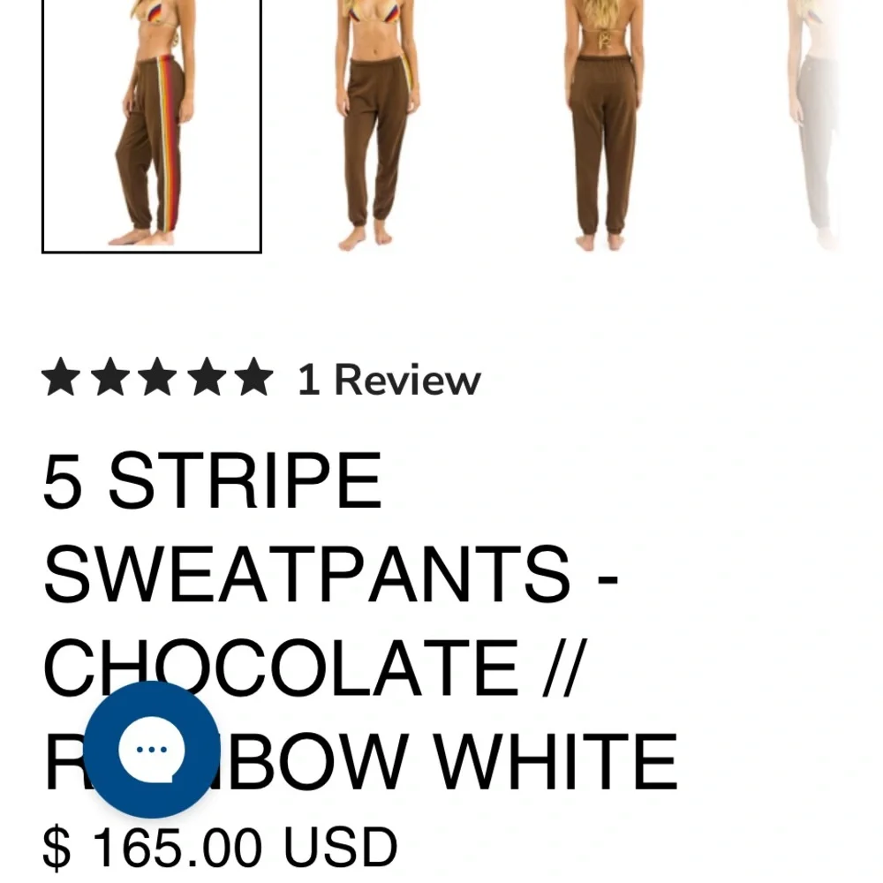Click the "SWEATPANTS -" title line
The width and height of the screenshot is (883, 883).
331,574
